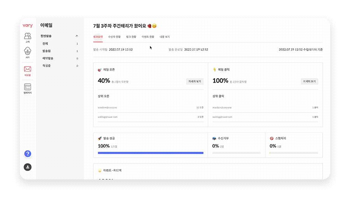Click the pointing hand icon beside 메일 클릭
350x197 pixels.
[215, 70]
